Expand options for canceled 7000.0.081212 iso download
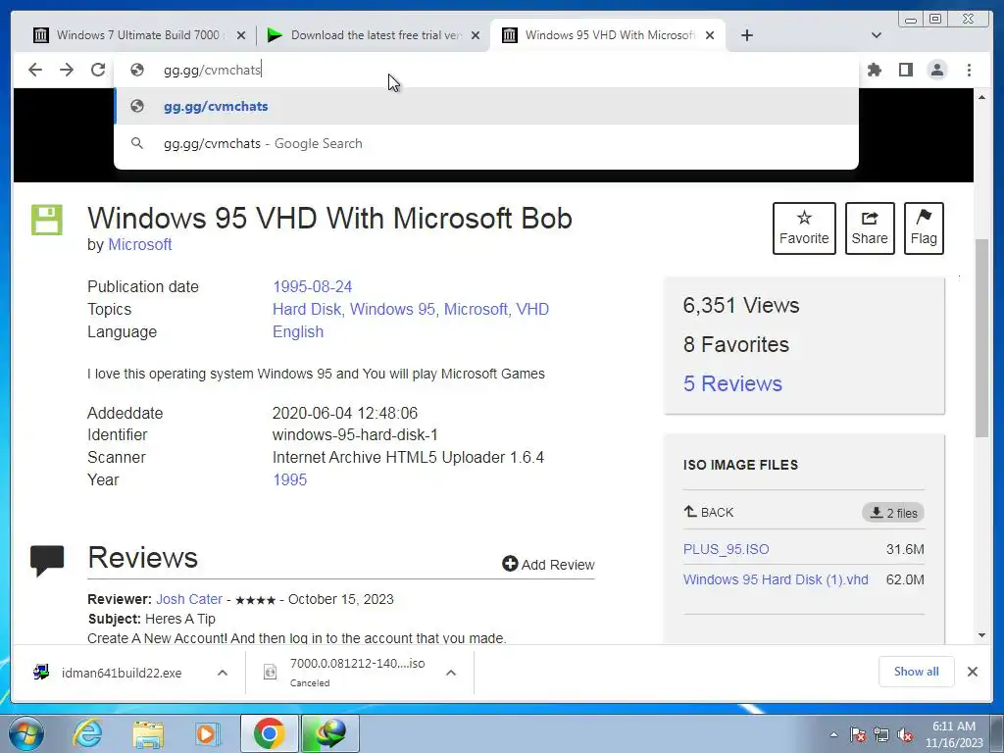The image size is (1004, 753). point(451,673)
